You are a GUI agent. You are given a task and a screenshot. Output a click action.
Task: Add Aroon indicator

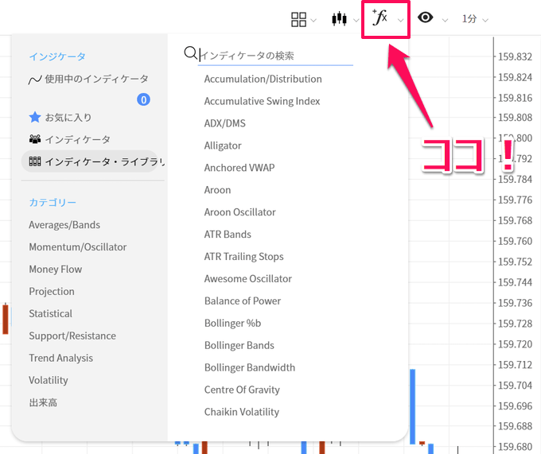click(x=217, y=190)
